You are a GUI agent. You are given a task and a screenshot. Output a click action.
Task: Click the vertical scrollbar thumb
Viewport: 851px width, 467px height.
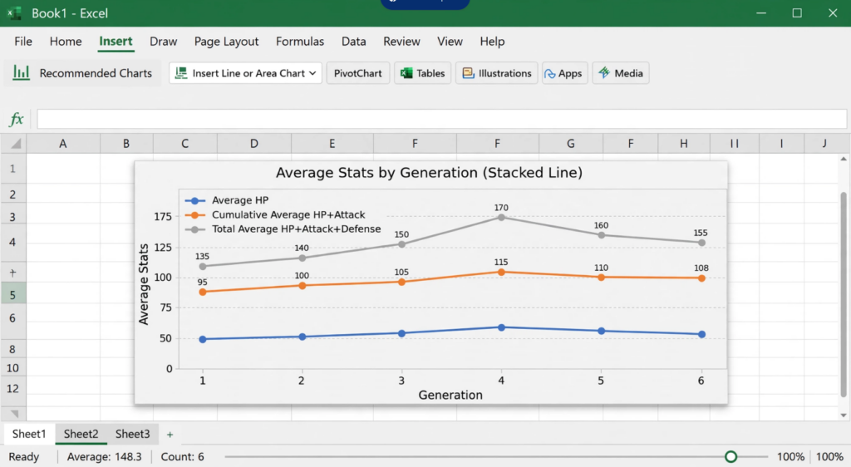pos(844,294)
